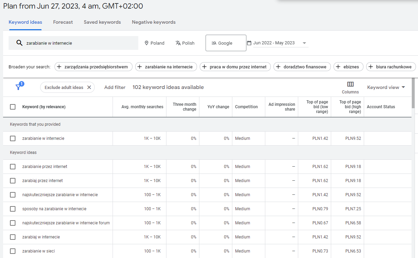This screenshot has height=258, width=418.
Task: Add 'biura rachunkowe' suggestion chip
Action: pos(391,67)
